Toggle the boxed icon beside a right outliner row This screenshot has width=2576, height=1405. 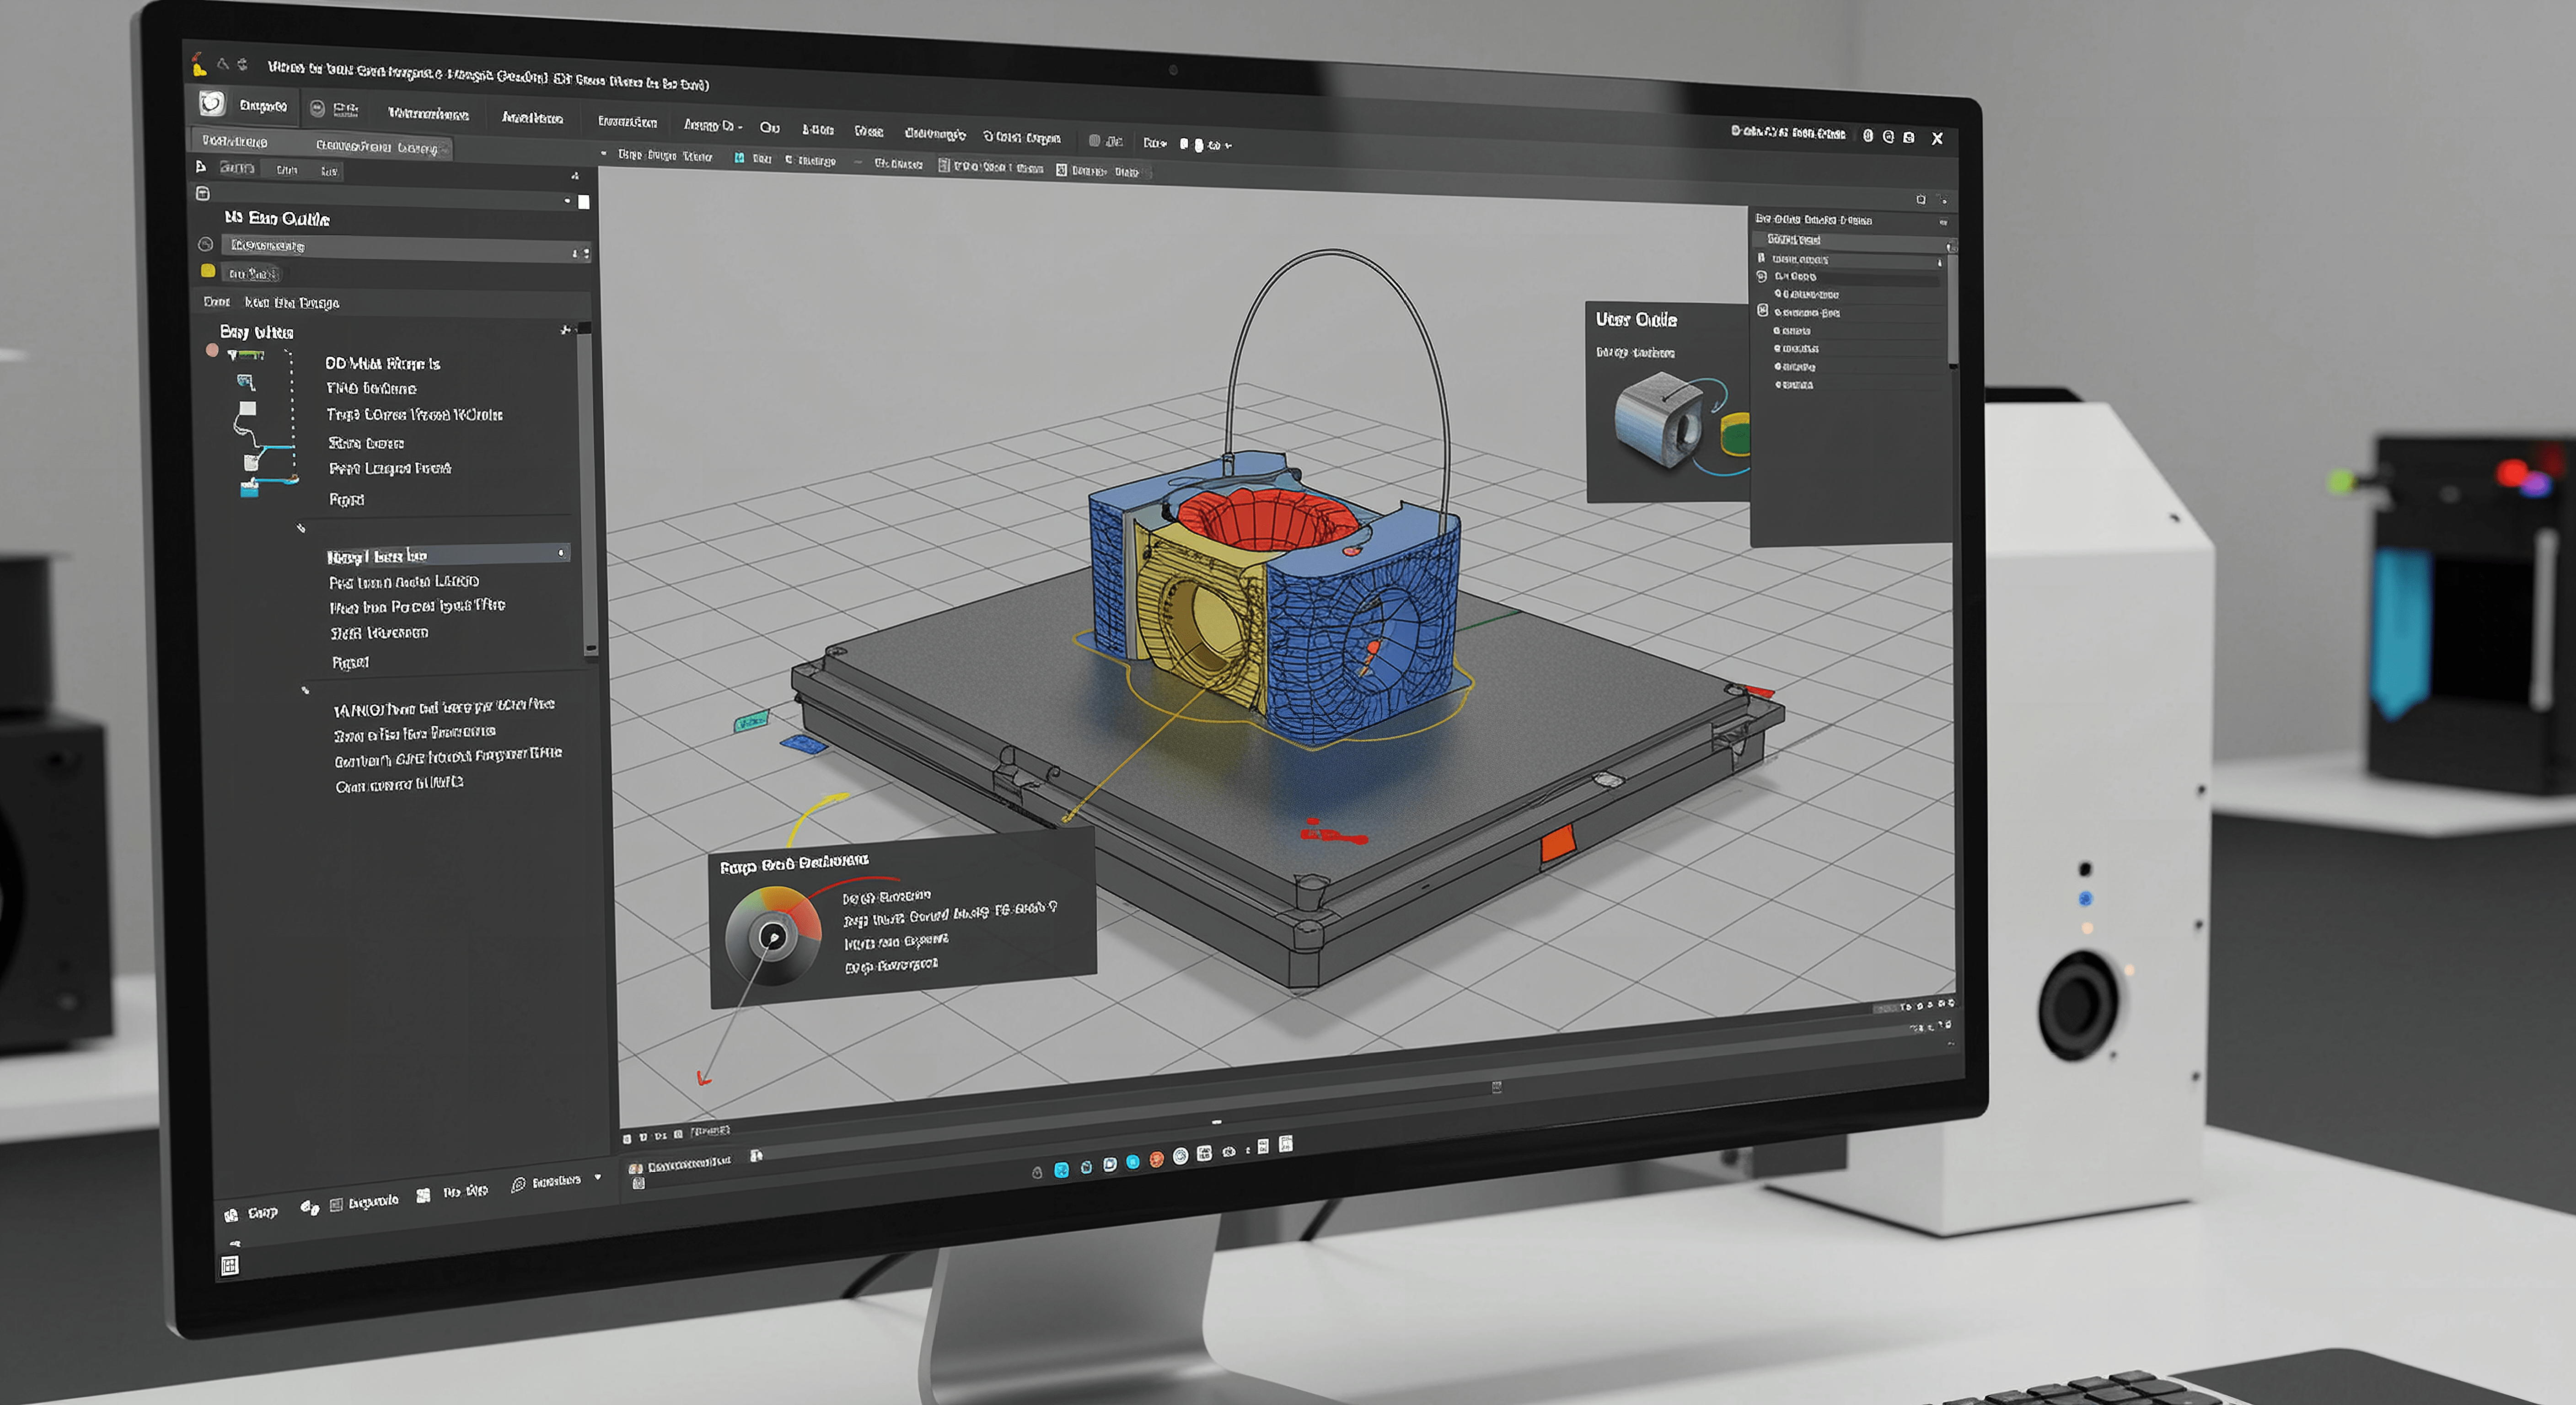(x=1763, y=311)
